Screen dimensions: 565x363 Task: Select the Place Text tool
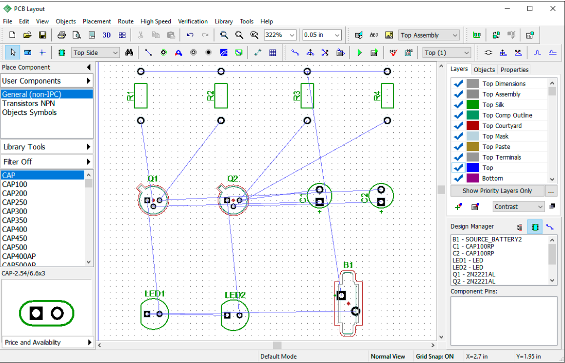[373, 35]
